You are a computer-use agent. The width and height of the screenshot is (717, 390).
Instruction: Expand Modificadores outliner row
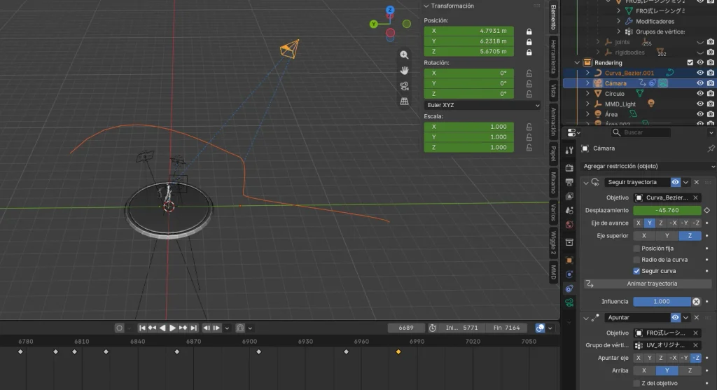[x=619, y=21]
